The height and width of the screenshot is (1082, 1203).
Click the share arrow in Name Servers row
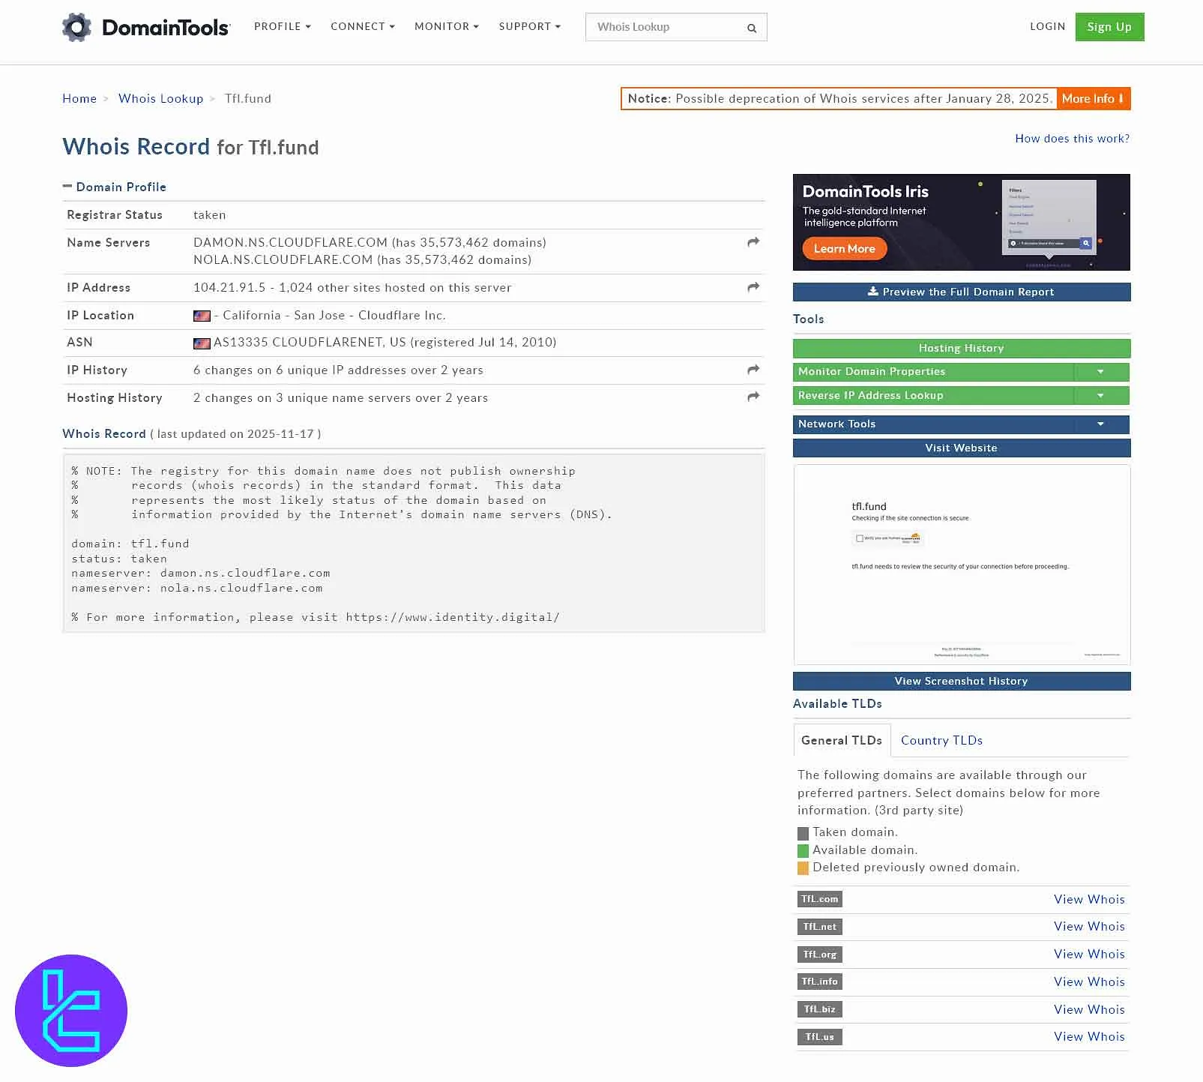coord(753,242)
